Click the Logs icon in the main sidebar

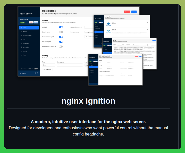click(21, 39)
